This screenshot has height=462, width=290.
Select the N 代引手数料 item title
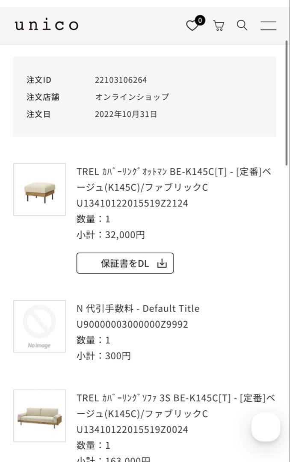[x=138, y=308]
